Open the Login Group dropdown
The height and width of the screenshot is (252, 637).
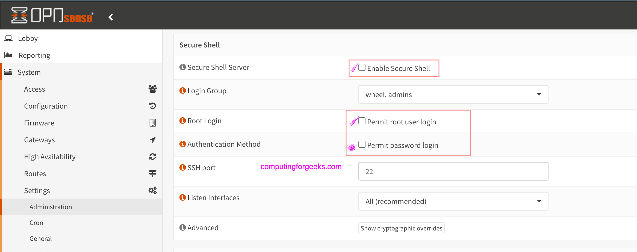click(453, 94)
